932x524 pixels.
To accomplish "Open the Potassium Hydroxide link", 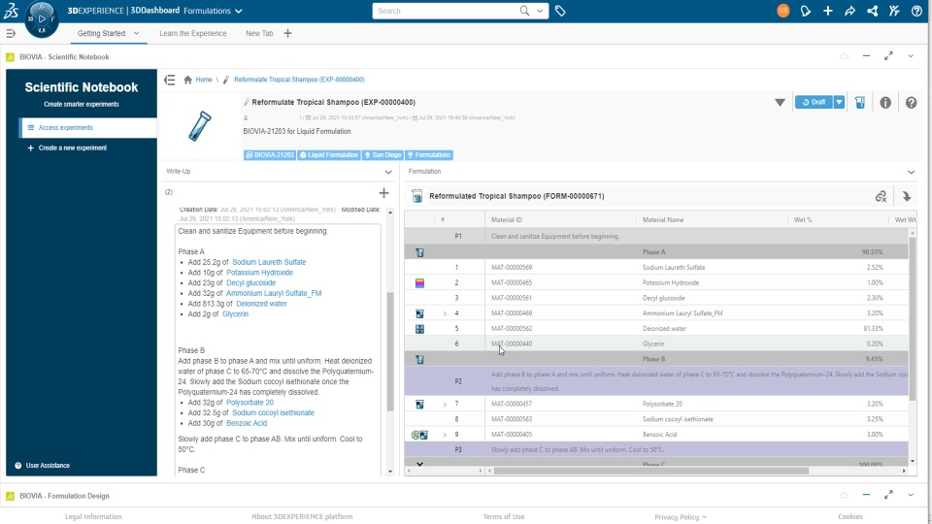I will tap(259, 273).
